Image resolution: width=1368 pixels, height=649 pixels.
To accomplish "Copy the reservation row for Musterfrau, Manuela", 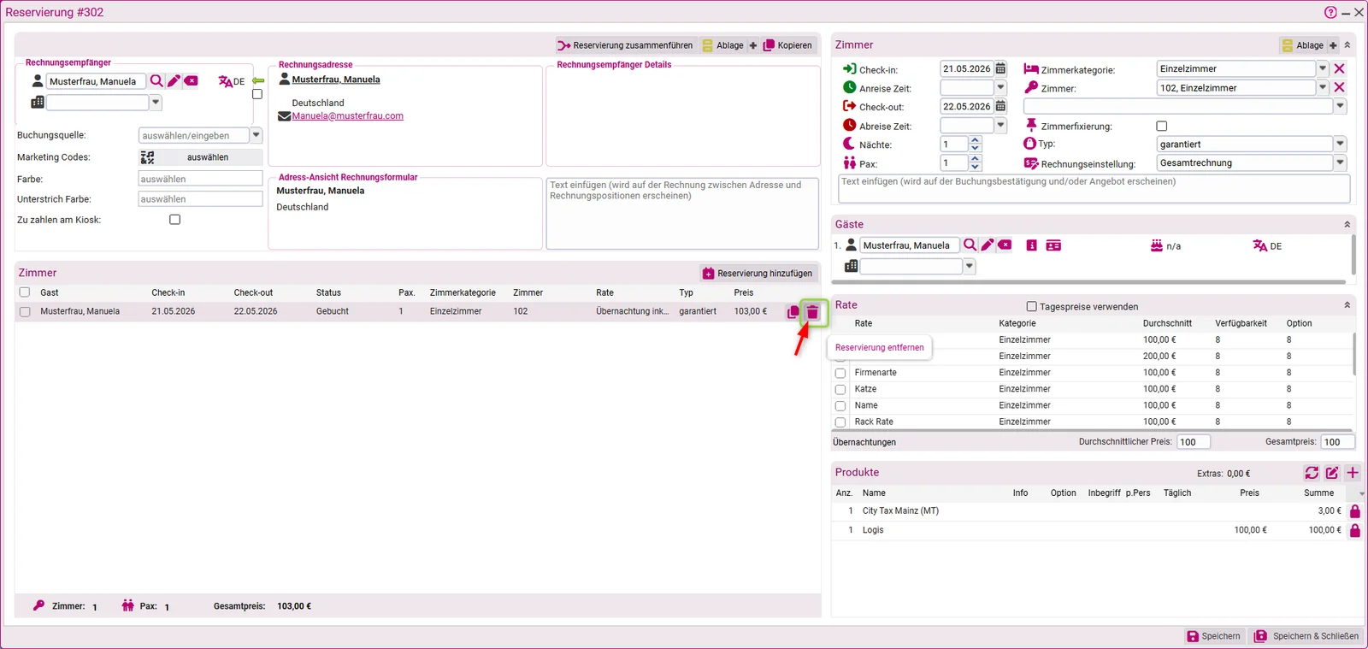I will coord(793,312).
